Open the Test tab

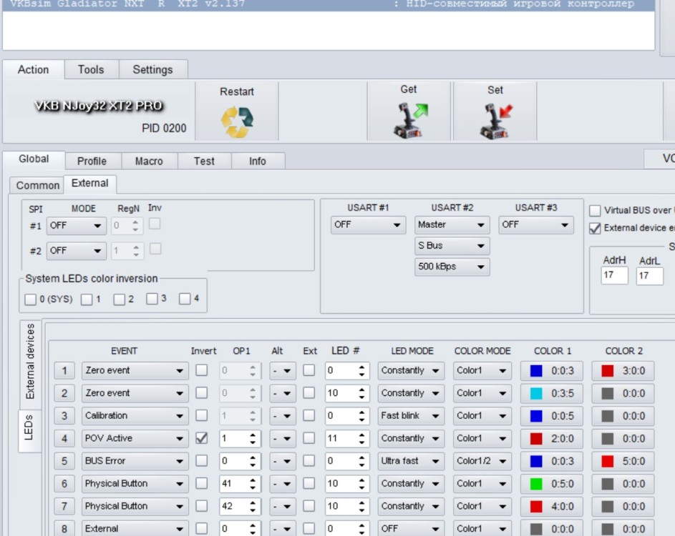click(203, 161)
